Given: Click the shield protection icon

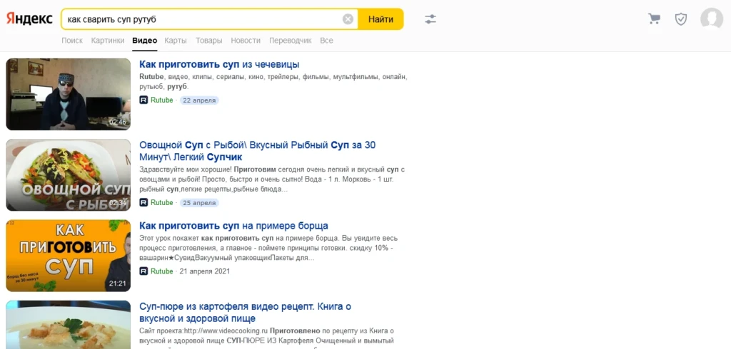Looking at the screenshot, I should click(x=681, y=19).
